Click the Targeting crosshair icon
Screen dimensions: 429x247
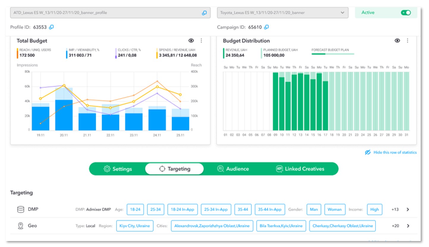[162, 169]
